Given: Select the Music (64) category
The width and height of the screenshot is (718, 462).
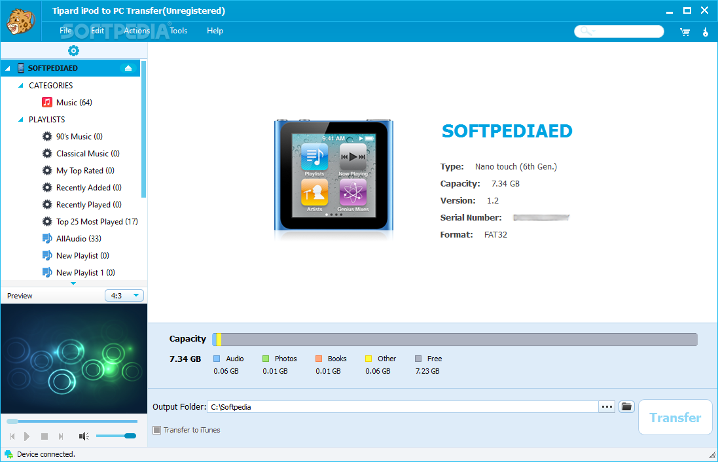Looking at the screenshot, I should (74, 102).
